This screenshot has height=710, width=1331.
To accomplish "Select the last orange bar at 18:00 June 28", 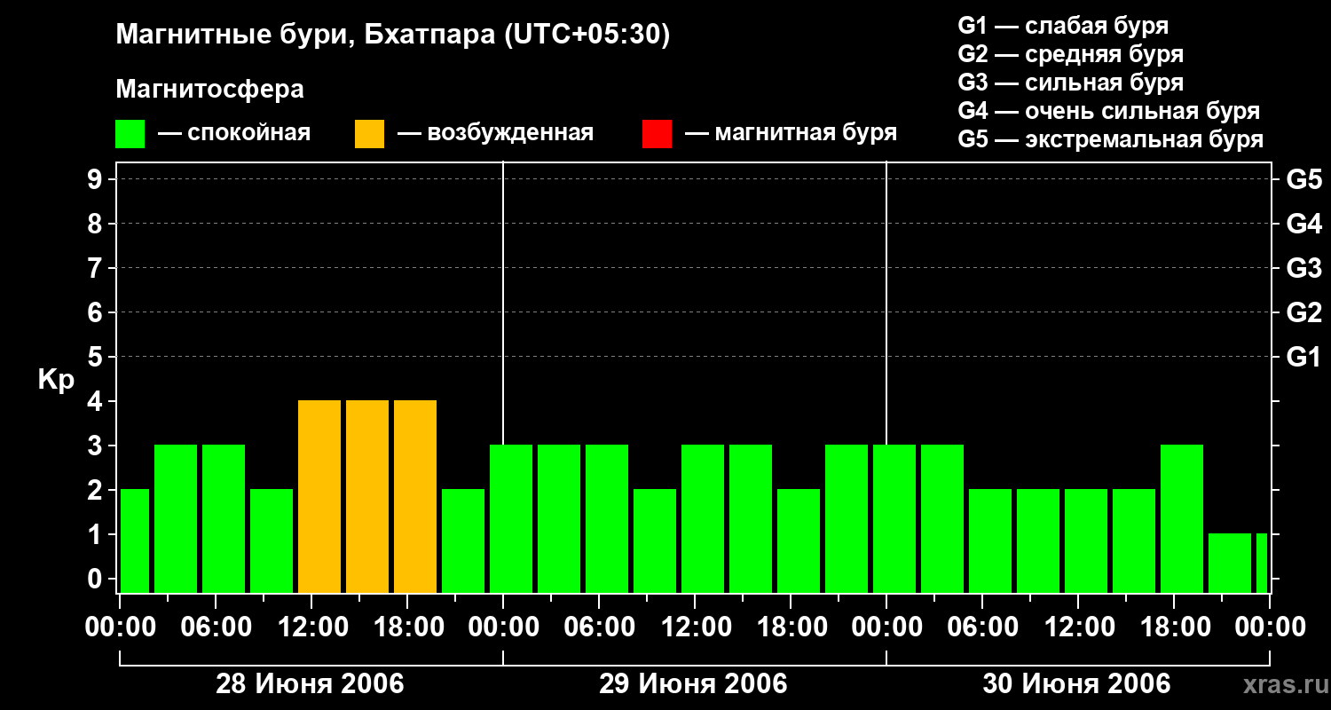I will tap(415, 496).
